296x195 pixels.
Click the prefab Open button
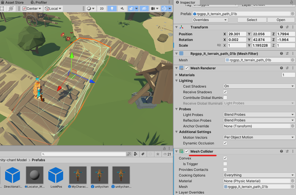(x=281, y=20)
